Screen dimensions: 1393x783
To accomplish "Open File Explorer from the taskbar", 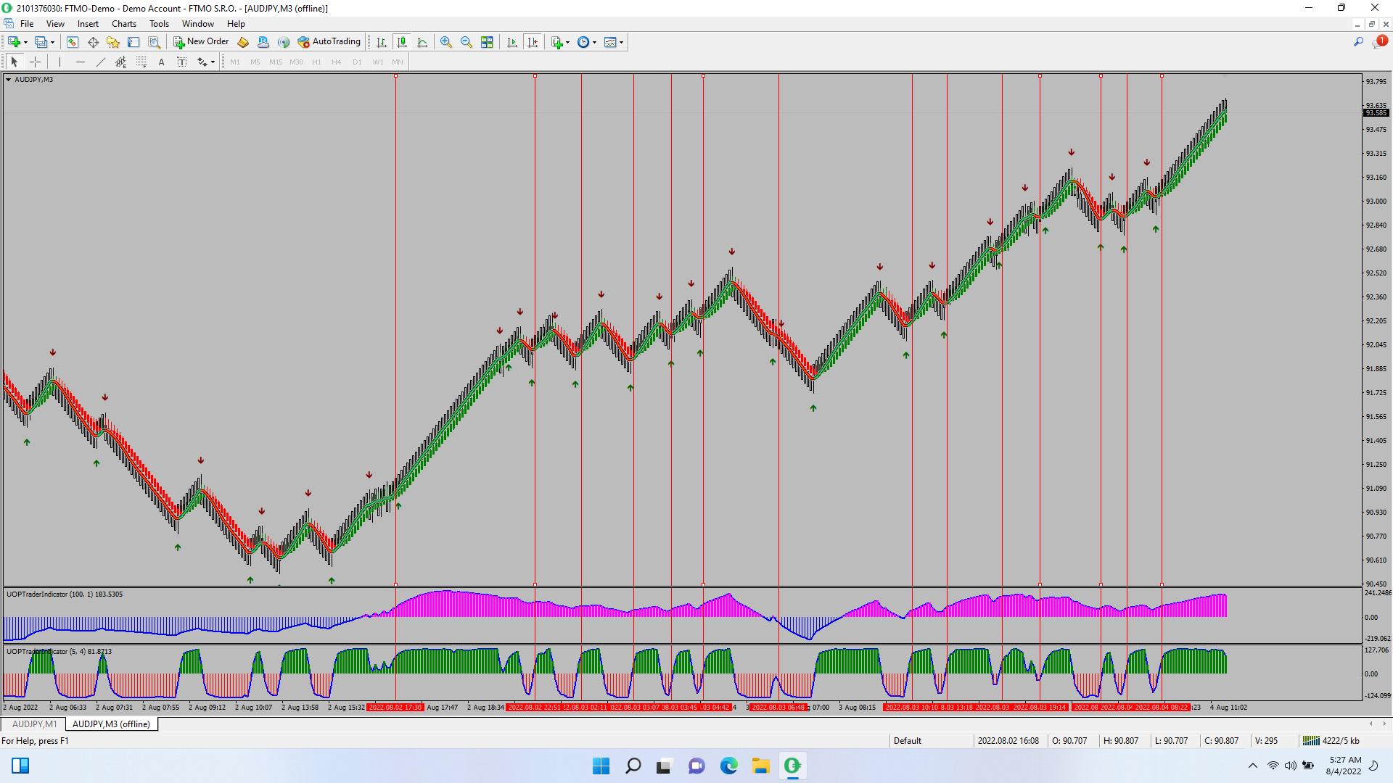I will coord(760,766).
